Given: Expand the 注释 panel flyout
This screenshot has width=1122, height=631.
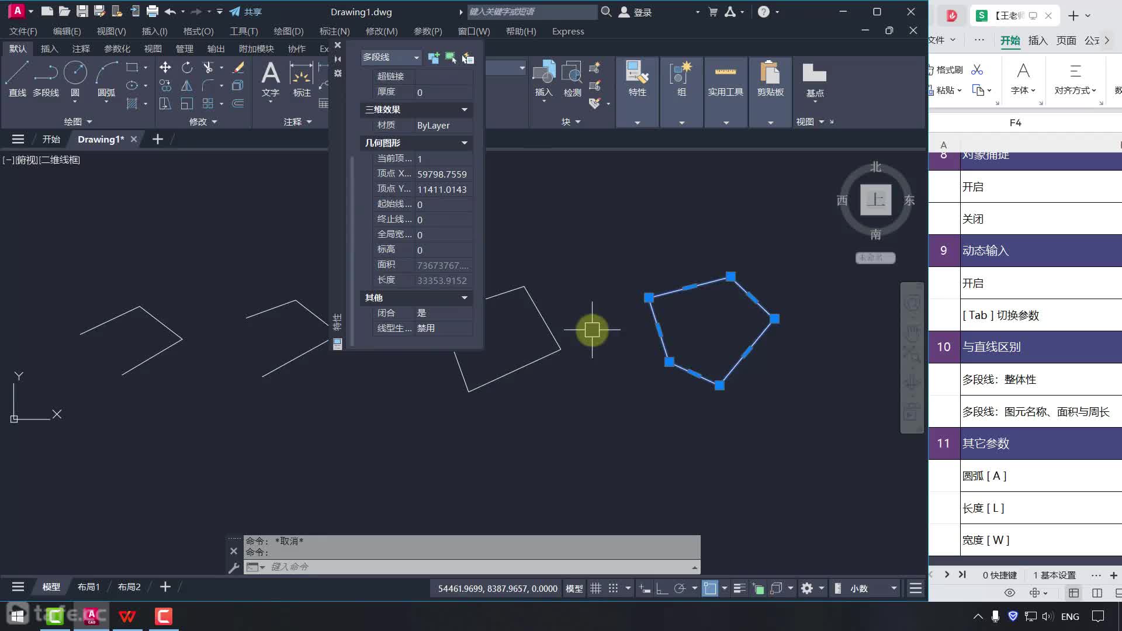Looking at the screenshot, I should (x=298, y=122).
